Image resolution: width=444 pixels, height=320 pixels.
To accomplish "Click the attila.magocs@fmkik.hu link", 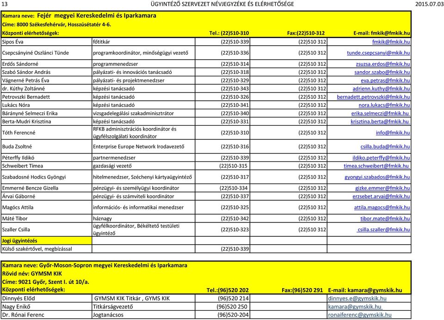I will pyautogui.click(x=382, y=207).
